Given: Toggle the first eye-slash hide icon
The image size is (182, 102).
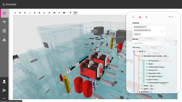Looking at the screenshot, I should [x=44, y=13].
